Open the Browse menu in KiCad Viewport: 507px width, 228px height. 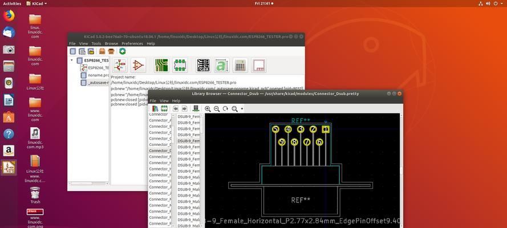click(x=111, y=43)
